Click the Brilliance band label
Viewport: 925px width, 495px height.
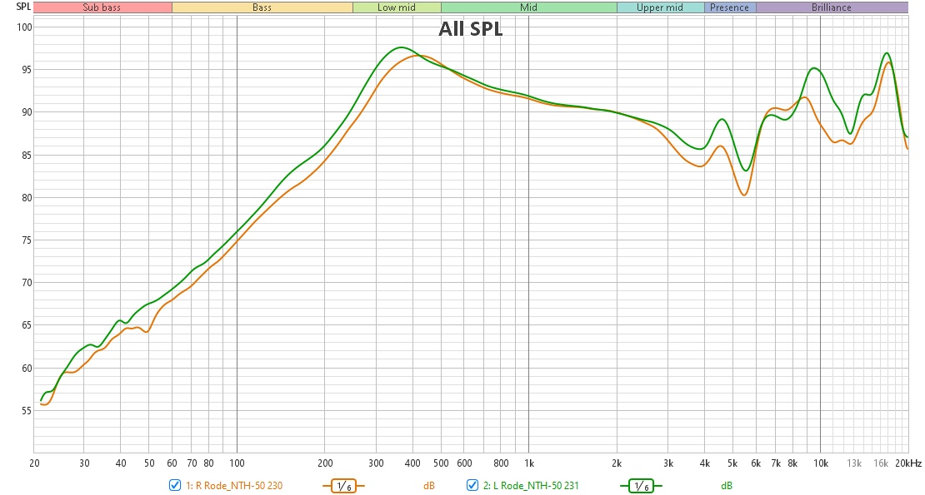pyautogui.click(x=832, y=7)
